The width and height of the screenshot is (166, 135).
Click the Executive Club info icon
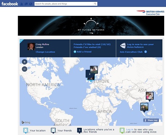click(x=145, y=52)
